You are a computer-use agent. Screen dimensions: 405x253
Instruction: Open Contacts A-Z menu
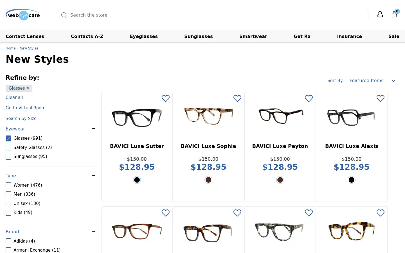(x=87, y=36)
